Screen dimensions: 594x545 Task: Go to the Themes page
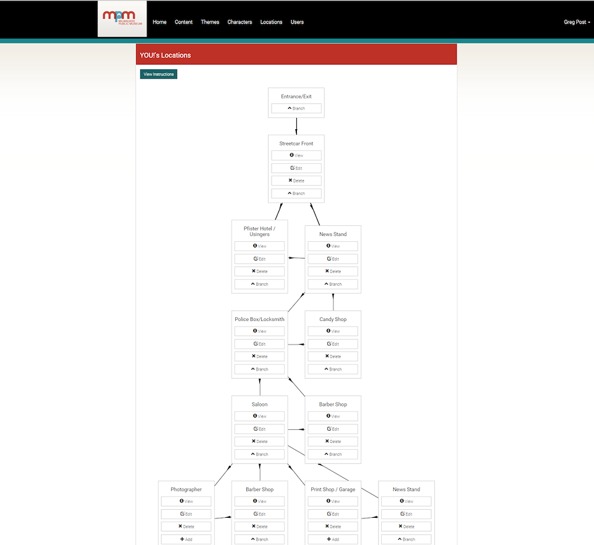210,22
